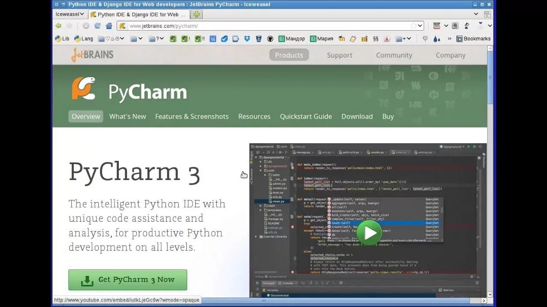Expand the hearts bookmark folder
This screenshot has height=307, width=547.
(x=111, y=38)
